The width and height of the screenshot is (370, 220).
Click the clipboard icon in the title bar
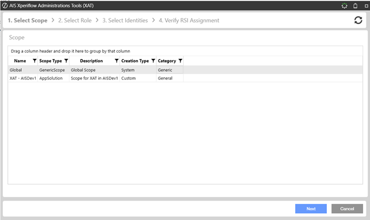click(x=355, y=6)
